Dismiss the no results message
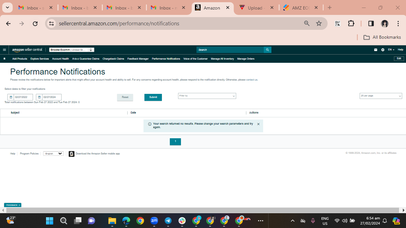406x228 pixels. coord(258,124)
